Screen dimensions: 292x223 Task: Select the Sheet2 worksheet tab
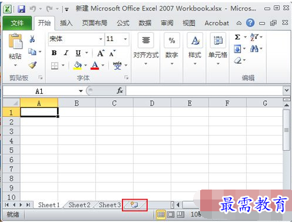(x=79, y=205)
